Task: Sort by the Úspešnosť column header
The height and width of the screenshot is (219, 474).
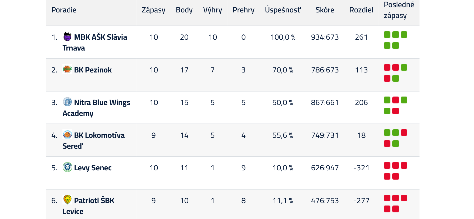Action: (283, 10)
